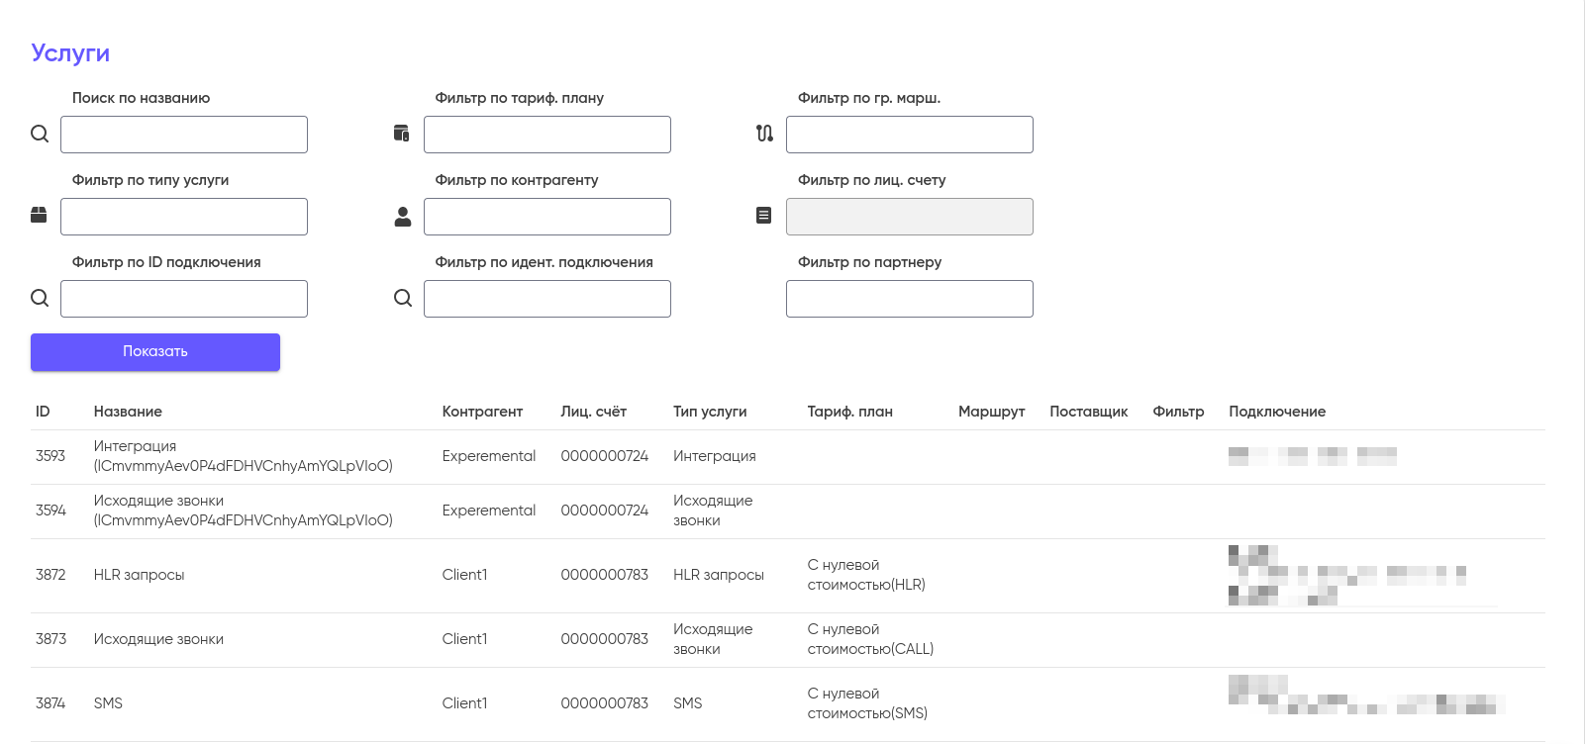Focus the Фильтр по ID подключения input
Image resolution: width=1585 pixels, height=744 pixels.
click(184, 299)
